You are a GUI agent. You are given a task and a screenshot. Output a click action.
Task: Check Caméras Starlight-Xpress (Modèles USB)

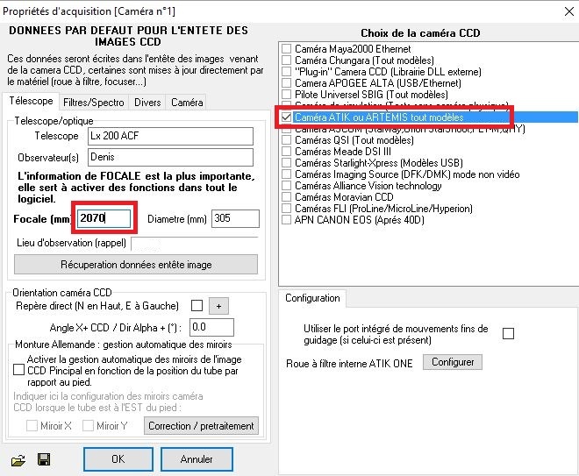[287, 163]
